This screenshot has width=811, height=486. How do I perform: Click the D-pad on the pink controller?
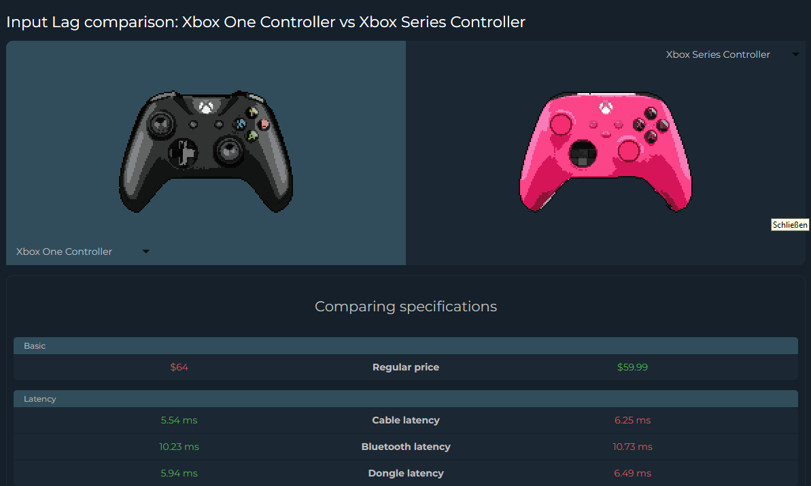(583, 154)
